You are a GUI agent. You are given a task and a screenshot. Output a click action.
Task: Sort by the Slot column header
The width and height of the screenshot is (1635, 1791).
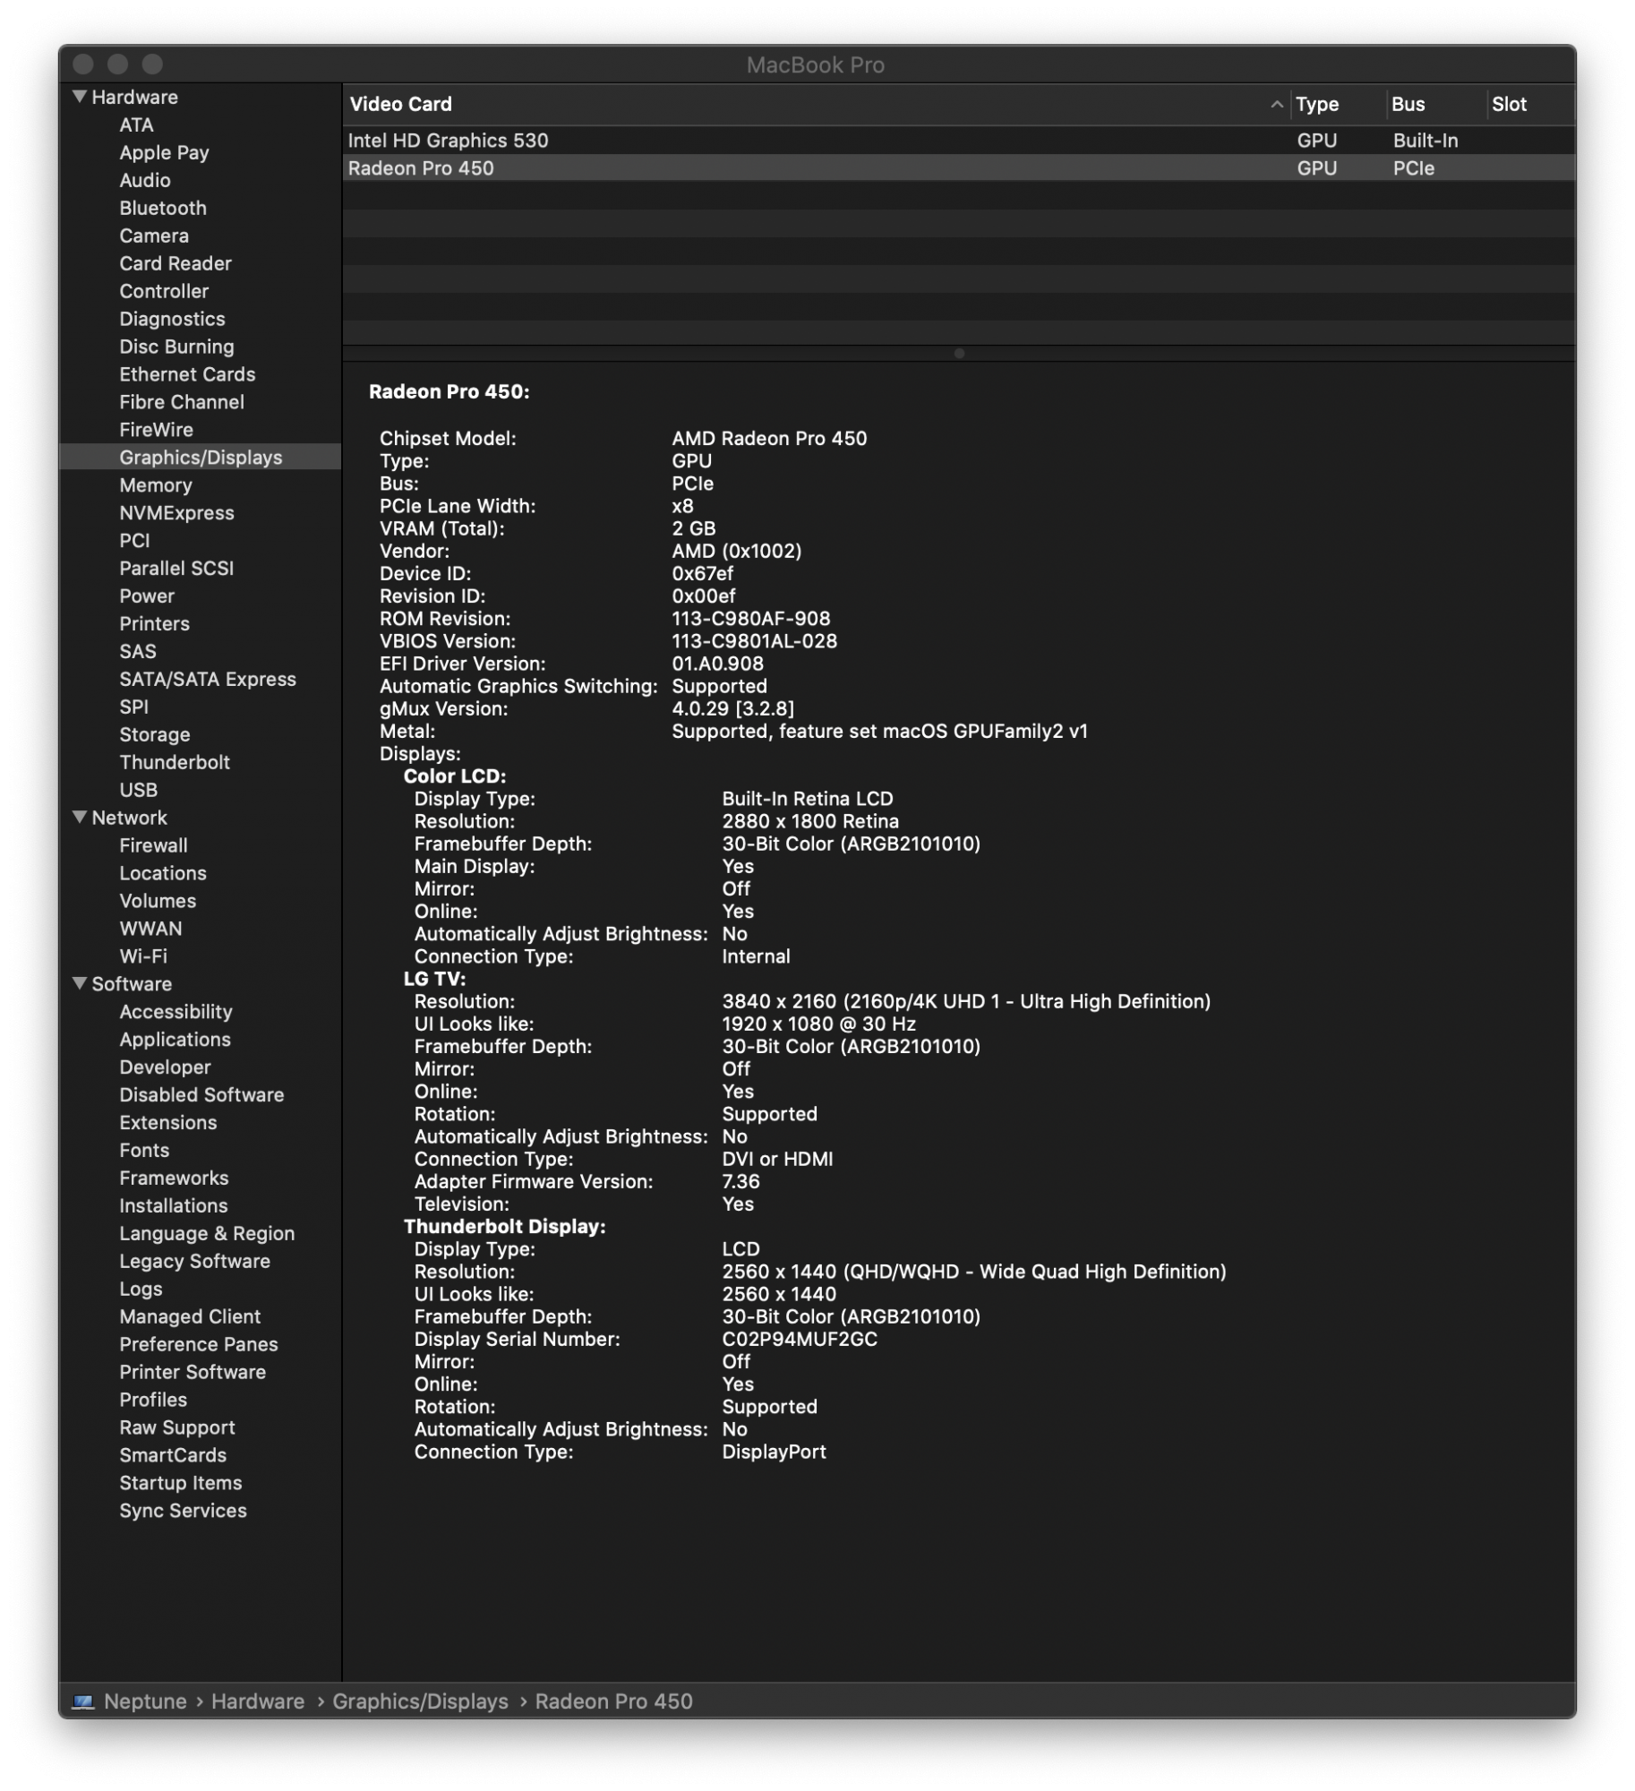click(1529, 104)
